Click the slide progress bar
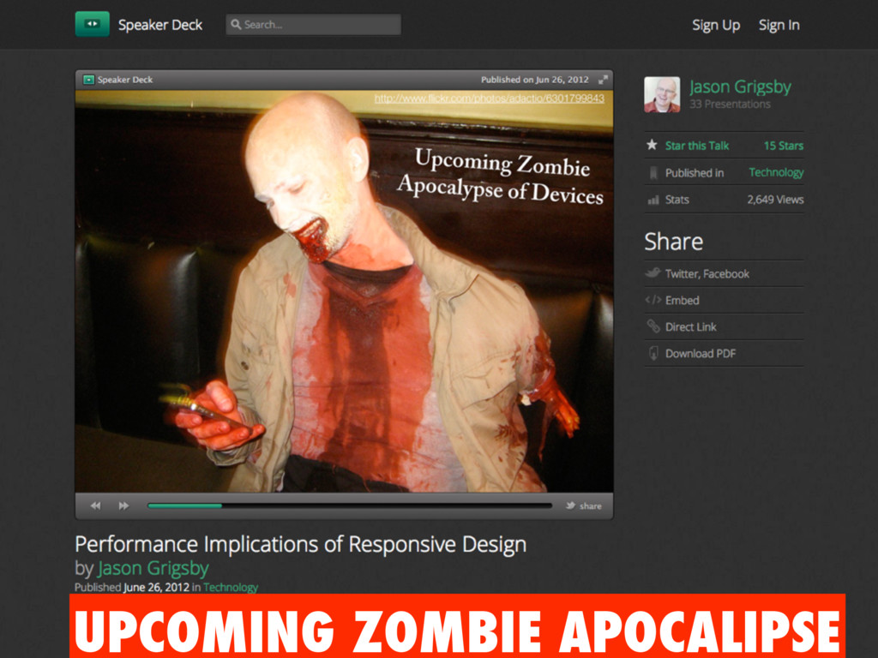Image resolution: width=878 pixels, height=658 pixels. [x=350, y=505]
